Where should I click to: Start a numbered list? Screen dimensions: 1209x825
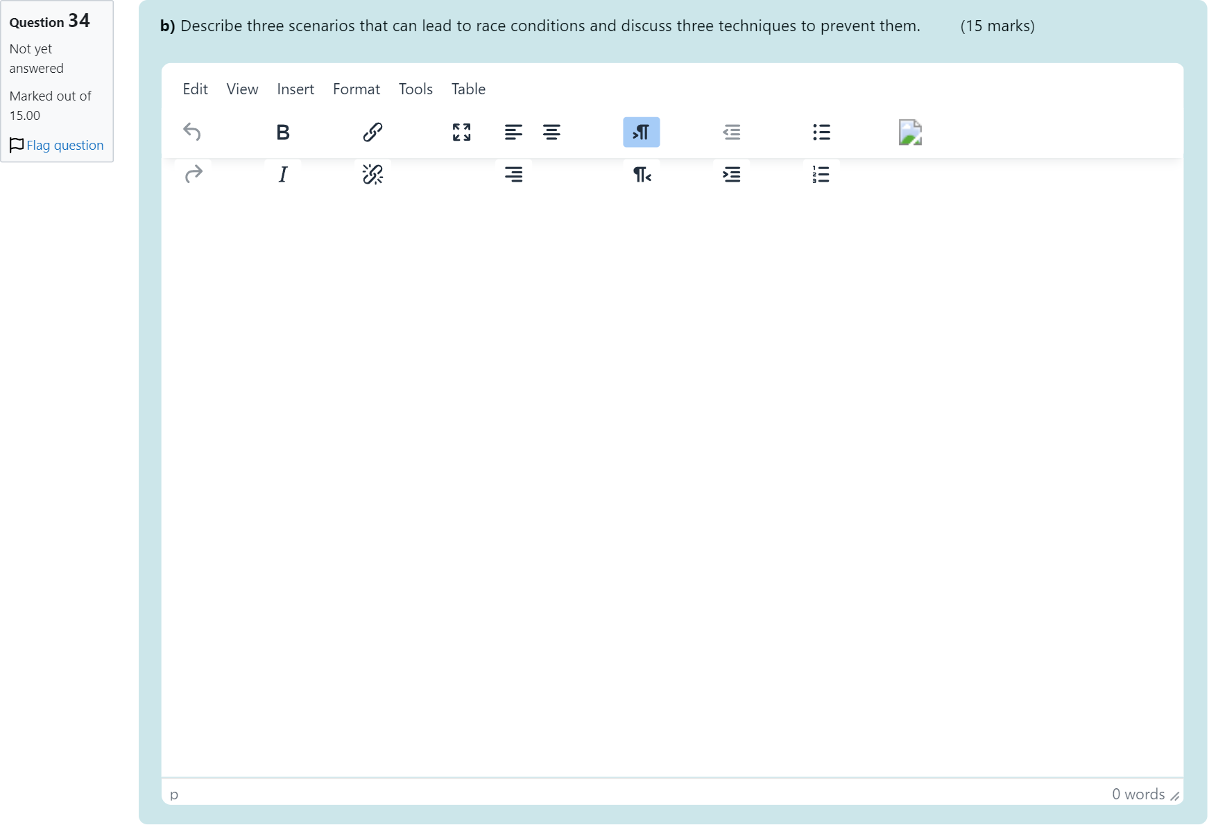821,174
